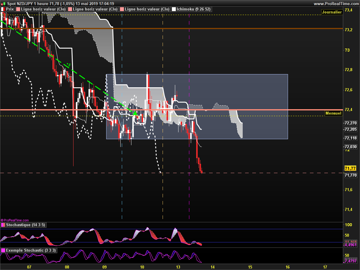Click the 4,4961 stochastic value tag
The height and width of the screenshot is (270, 360).
point(350,245)
